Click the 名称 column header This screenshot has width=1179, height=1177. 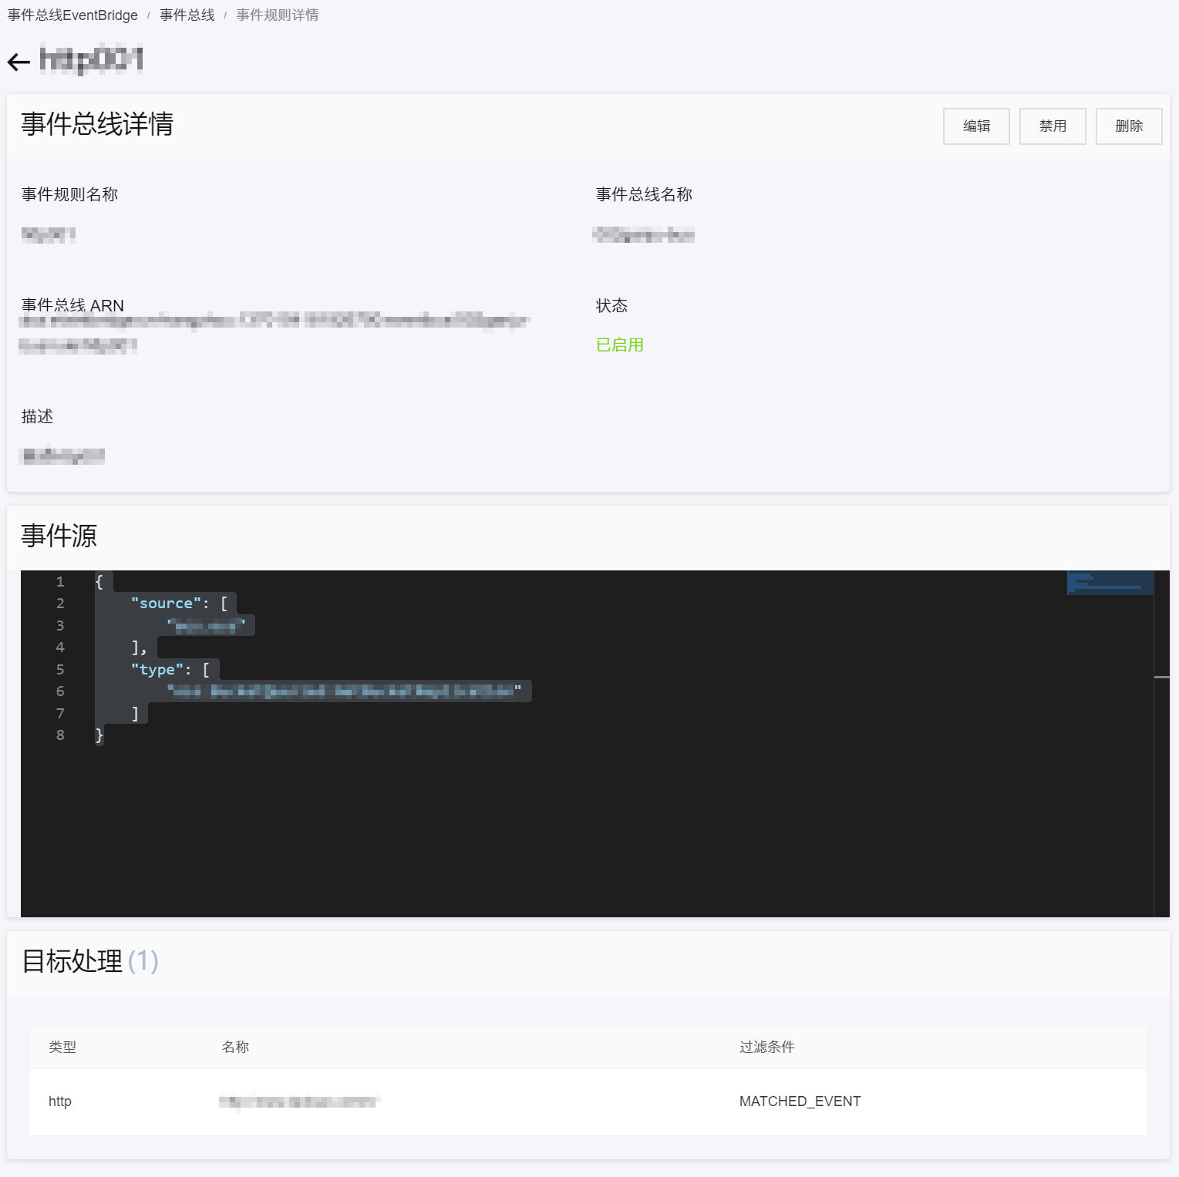235,1047
